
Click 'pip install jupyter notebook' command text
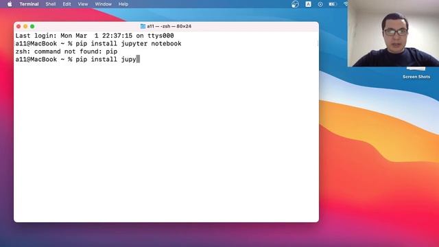(x=128, y=44)
